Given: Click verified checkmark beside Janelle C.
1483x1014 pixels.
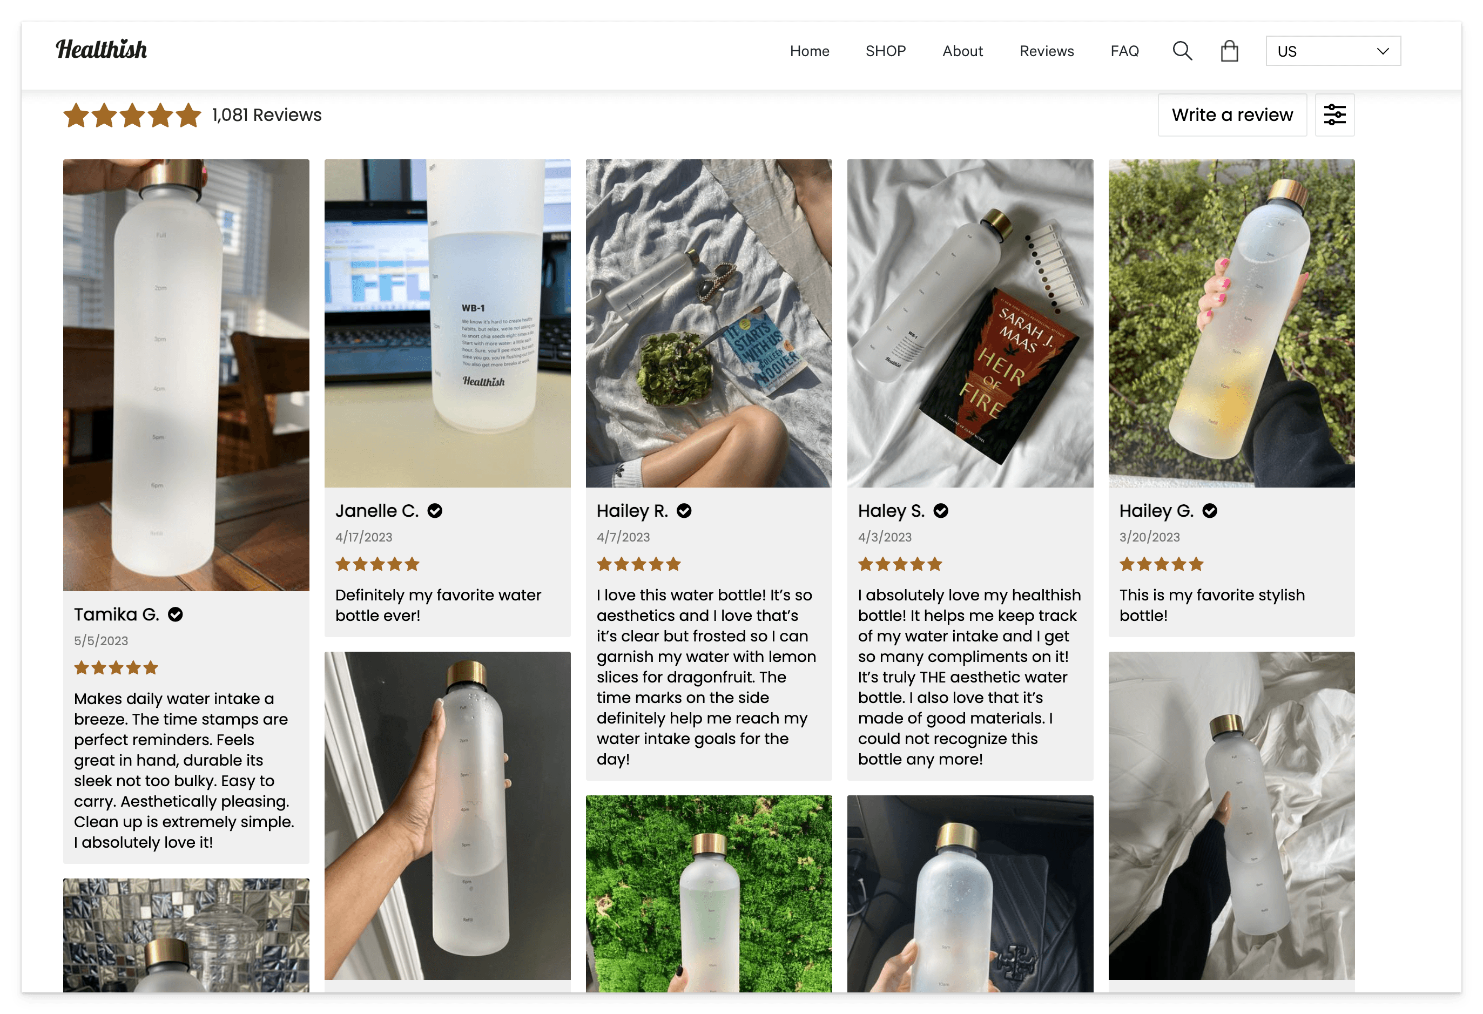Looking at the screenshot, I should click(x=435, y=511).
